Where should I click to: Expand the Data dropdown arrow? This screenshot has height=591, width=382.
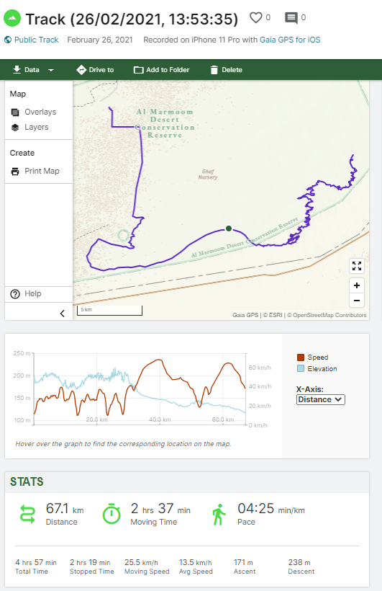(51, 70)
